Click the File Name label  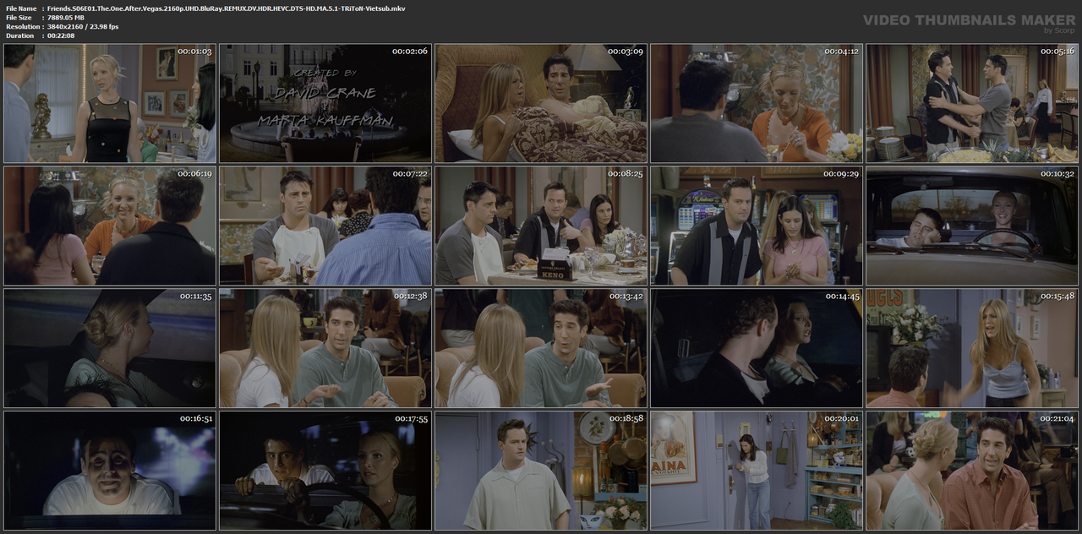coord(20,8)
